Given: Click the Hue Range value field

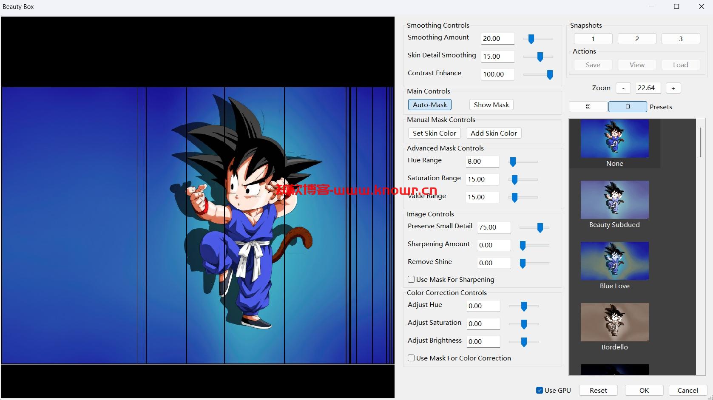Looking at the screenshot, I should [x=482, y=162].
